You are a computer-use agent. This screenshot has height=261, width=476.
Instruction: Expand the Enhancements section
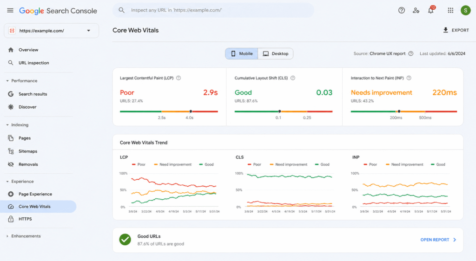point(7,236)
